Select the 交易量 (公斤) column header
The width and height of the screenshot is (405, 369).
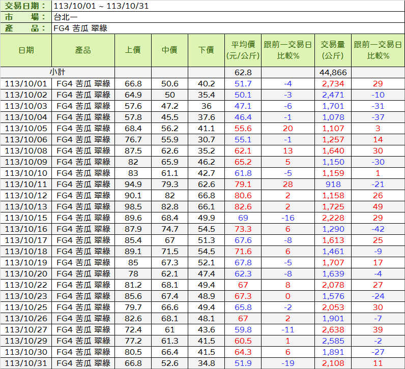tap(332, 50)
